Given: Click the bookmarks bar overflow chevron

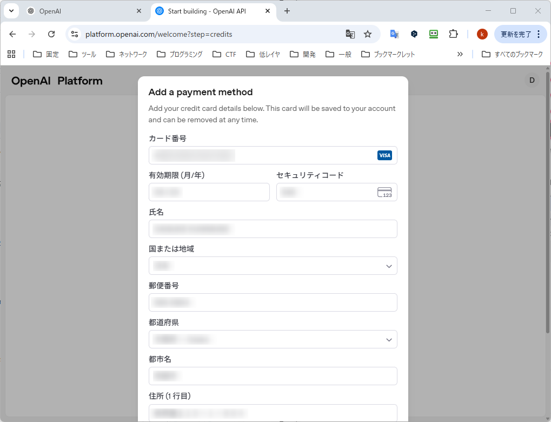Looking at the screenshot, I should pyautogui.click(x=460, y=54).
